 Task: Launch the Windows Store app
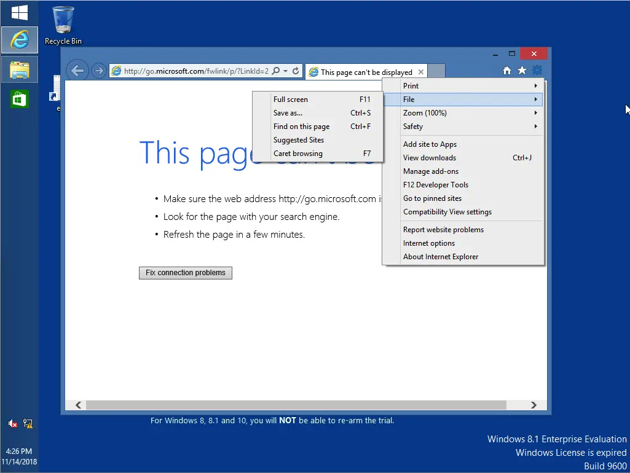tap(19, 99)
